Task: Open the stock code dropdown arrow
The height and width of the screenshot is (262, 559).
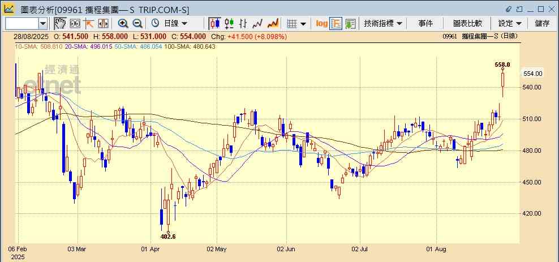Action: click(43, 24)
